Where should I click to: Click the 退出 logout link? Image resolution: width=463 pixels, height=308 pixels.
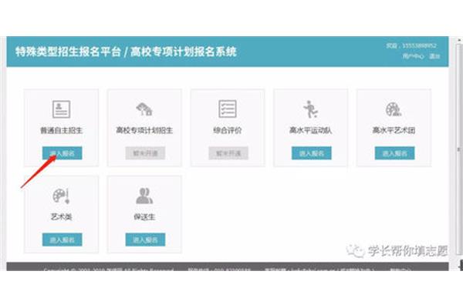coord(434,56)
